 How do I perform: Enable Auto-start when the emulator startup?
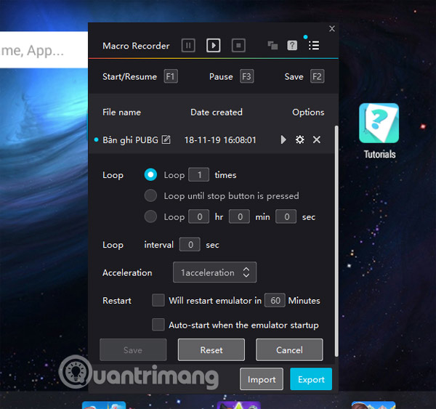[x=158, y=325]
